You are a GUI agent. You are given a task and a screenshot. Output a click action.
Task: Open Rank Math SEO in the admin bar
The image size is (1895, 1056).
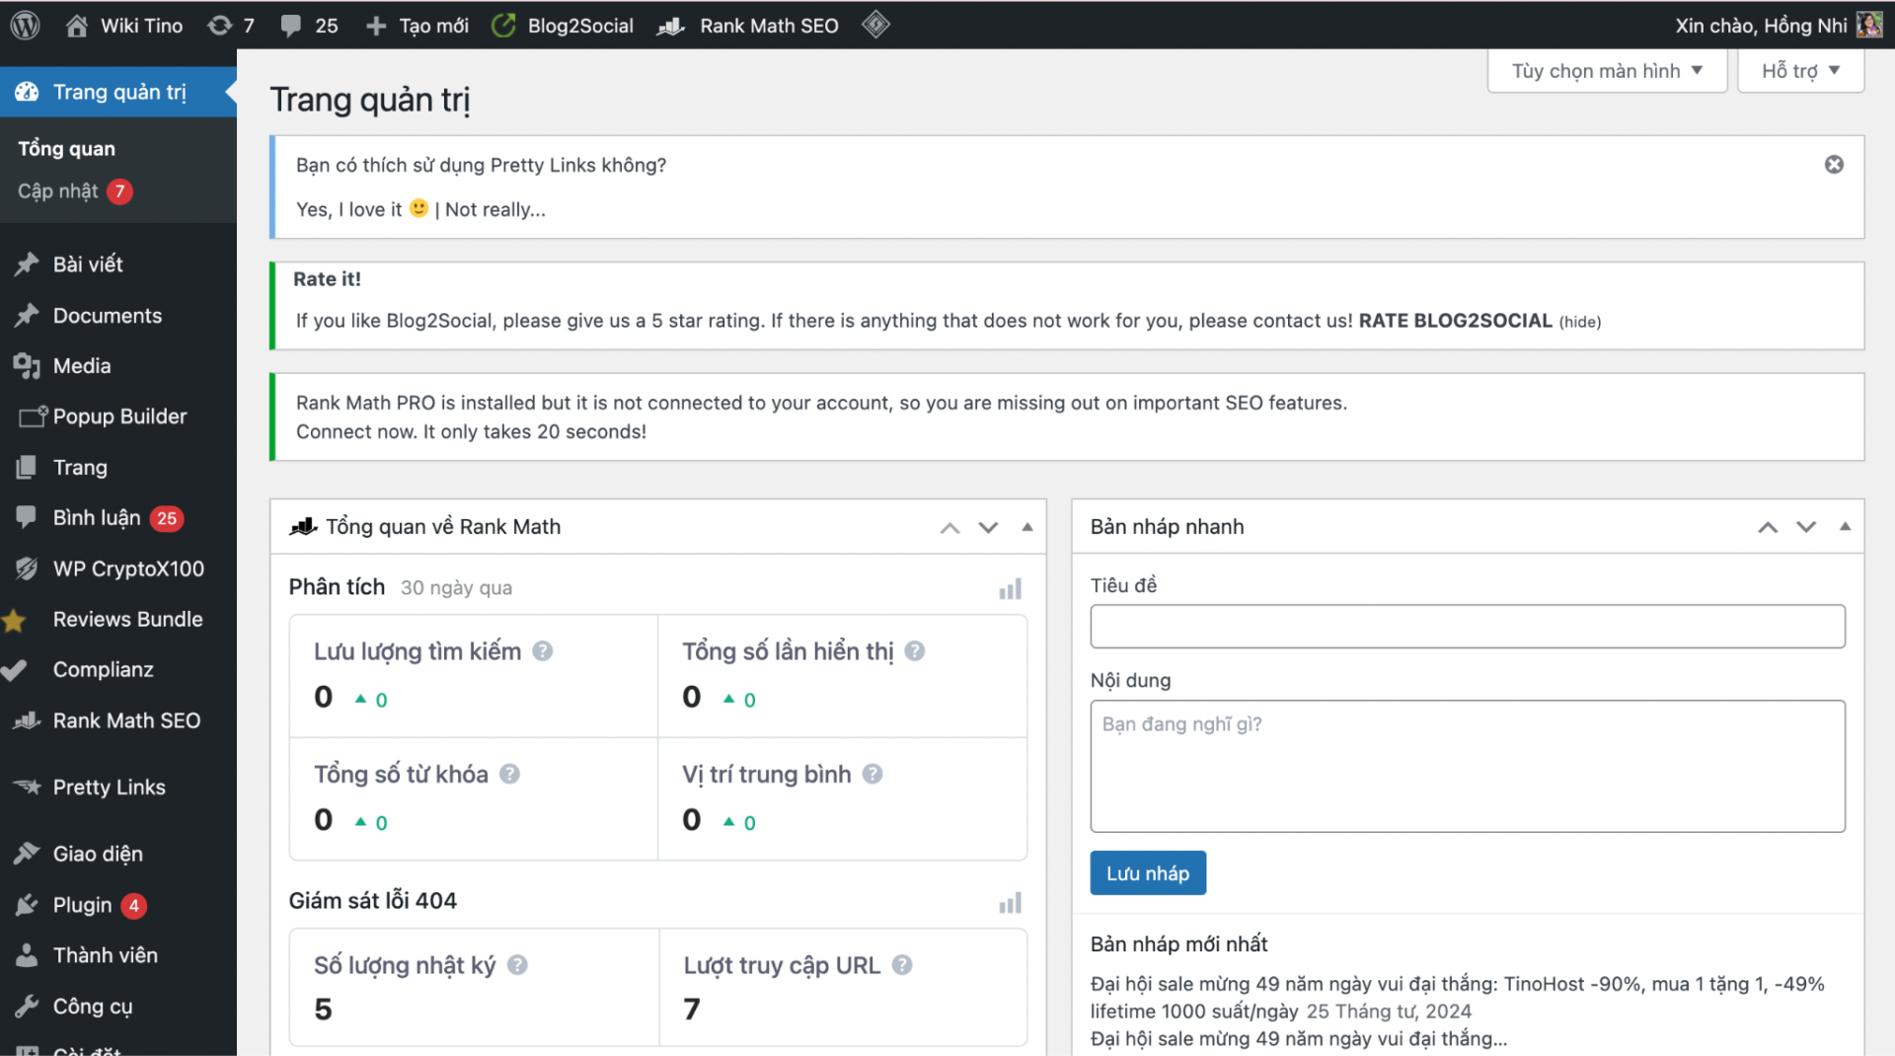click(x=749, y=26)
